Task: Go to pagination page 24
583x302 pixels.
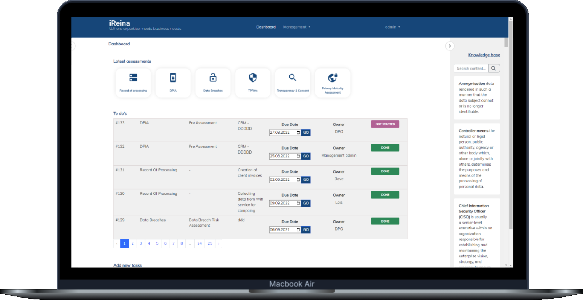Action: 200,244
